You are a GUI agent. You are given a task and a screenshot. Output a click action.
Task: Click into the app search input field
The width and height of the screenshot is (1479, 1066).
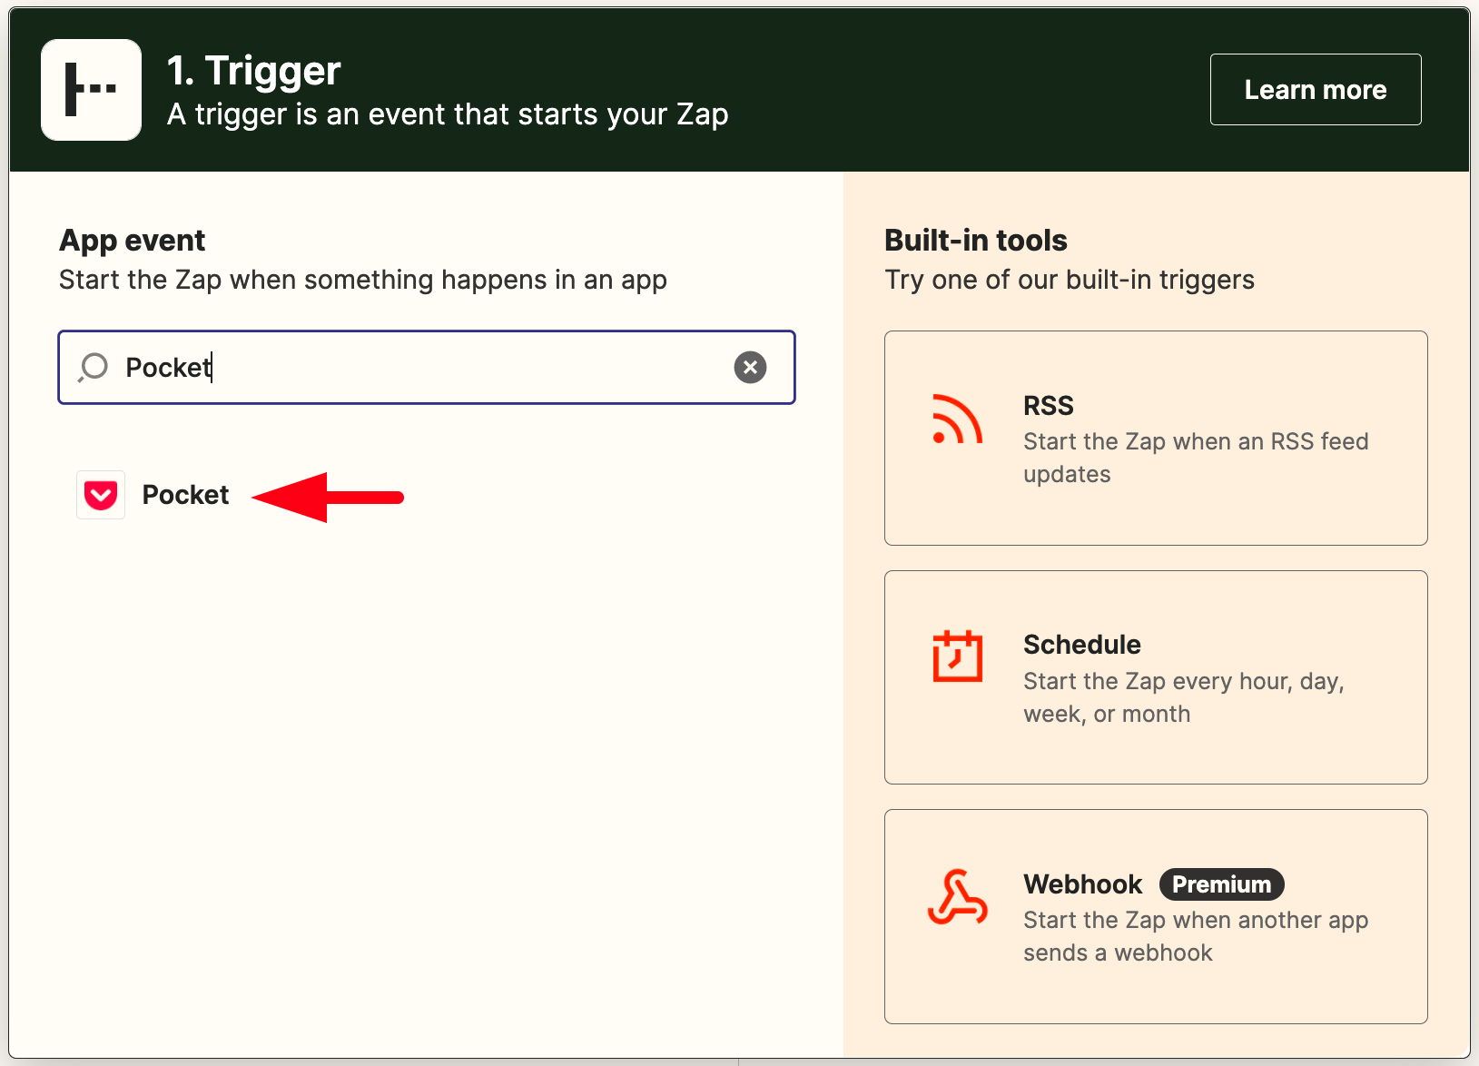click(427, 367)
